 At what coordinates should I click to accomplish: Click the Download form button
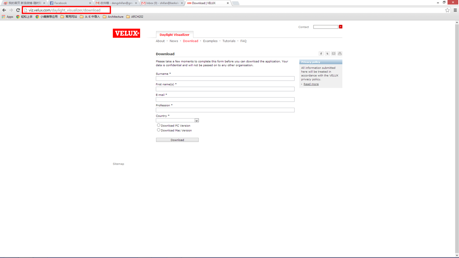(177, 140)
